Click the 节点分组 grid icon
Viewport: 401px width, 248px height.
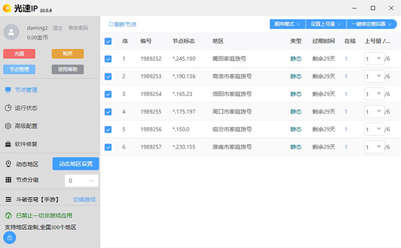coord(8,180)
